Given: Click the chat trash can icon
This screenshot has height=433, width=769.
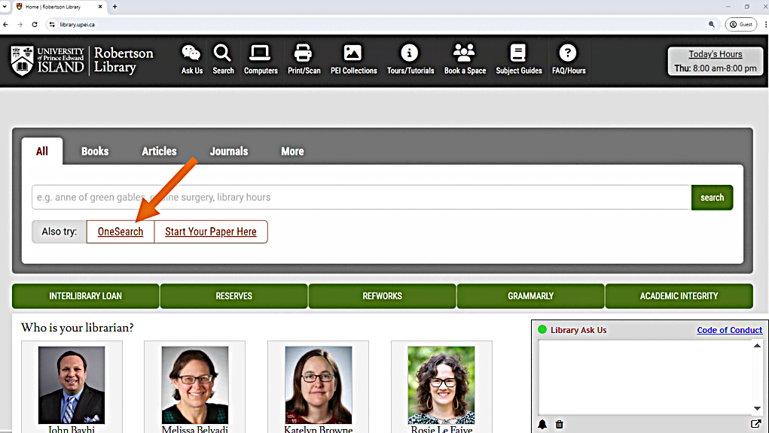Looking at the screenshot, I should 559,424.
